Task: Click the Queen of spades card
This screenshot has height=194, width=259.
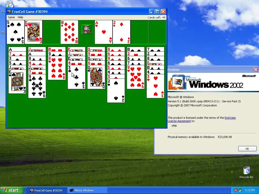Action: (x=96, y=58)
